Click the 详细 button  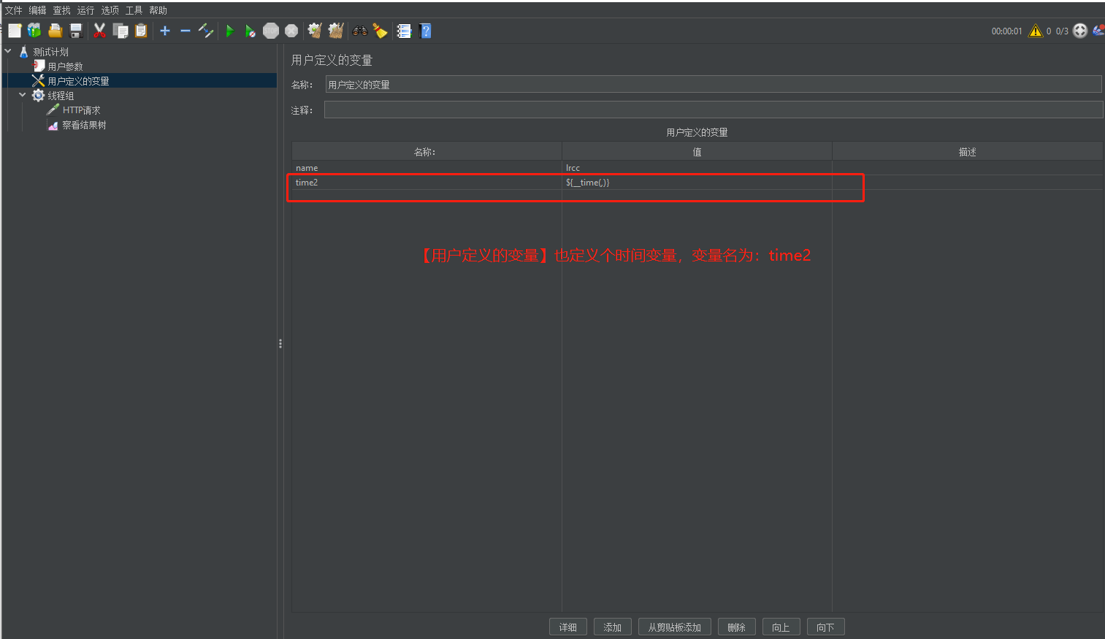(568, 627)
